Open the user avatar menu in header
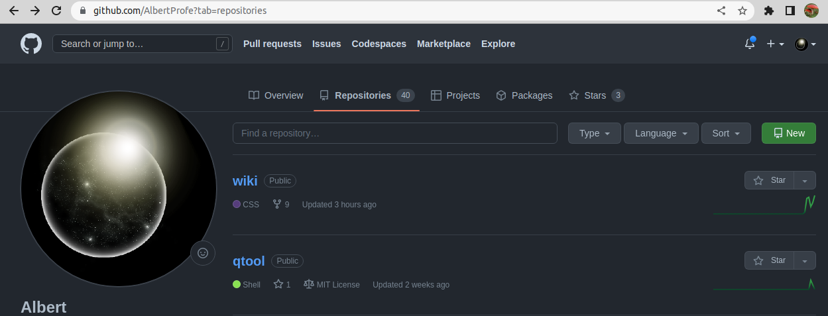 tap(805, 44)
